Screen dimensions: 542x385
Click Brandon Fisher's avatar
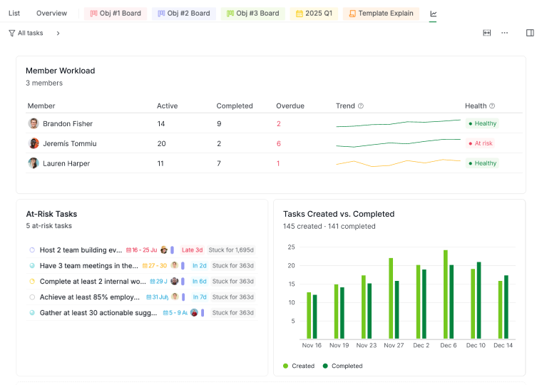34,123
